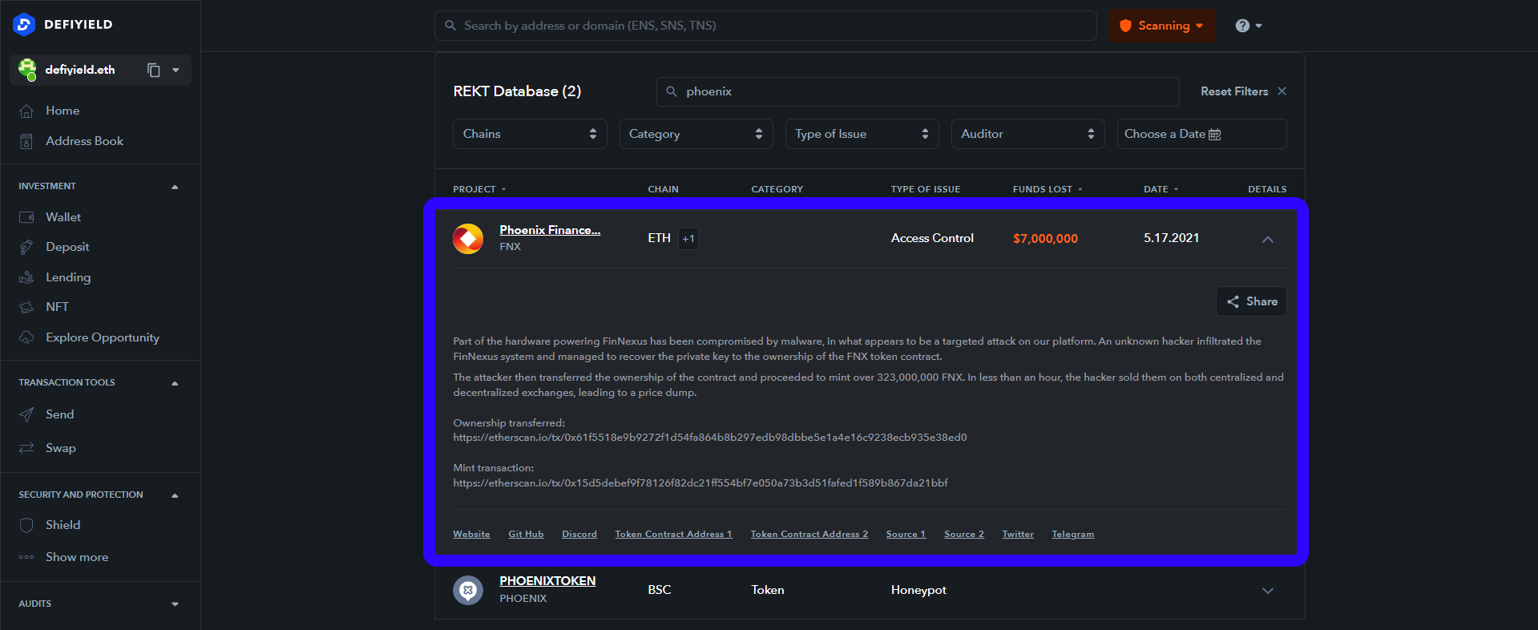Open the help question mark menu

[x=1249, y=26]
